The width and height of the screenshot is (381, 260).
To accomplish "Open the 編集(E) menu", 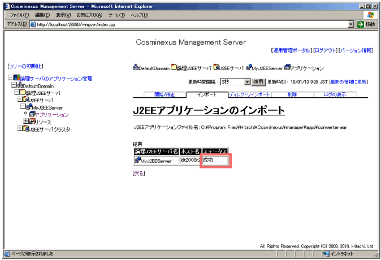I will click(42, 15).
